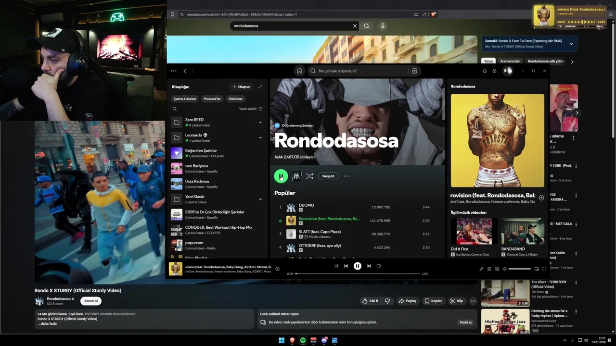Click Paylaş to share the video

click(x=407, y=301)
